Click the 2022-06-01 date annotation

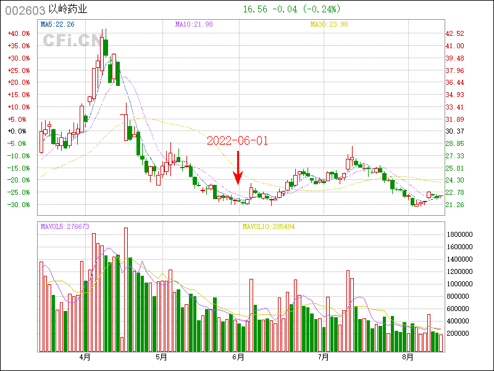[x=238, y=141]
